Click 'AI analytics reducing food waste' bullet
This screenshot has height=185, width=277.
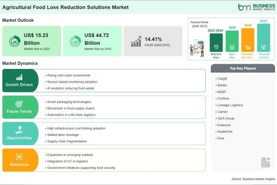point(70,88)
